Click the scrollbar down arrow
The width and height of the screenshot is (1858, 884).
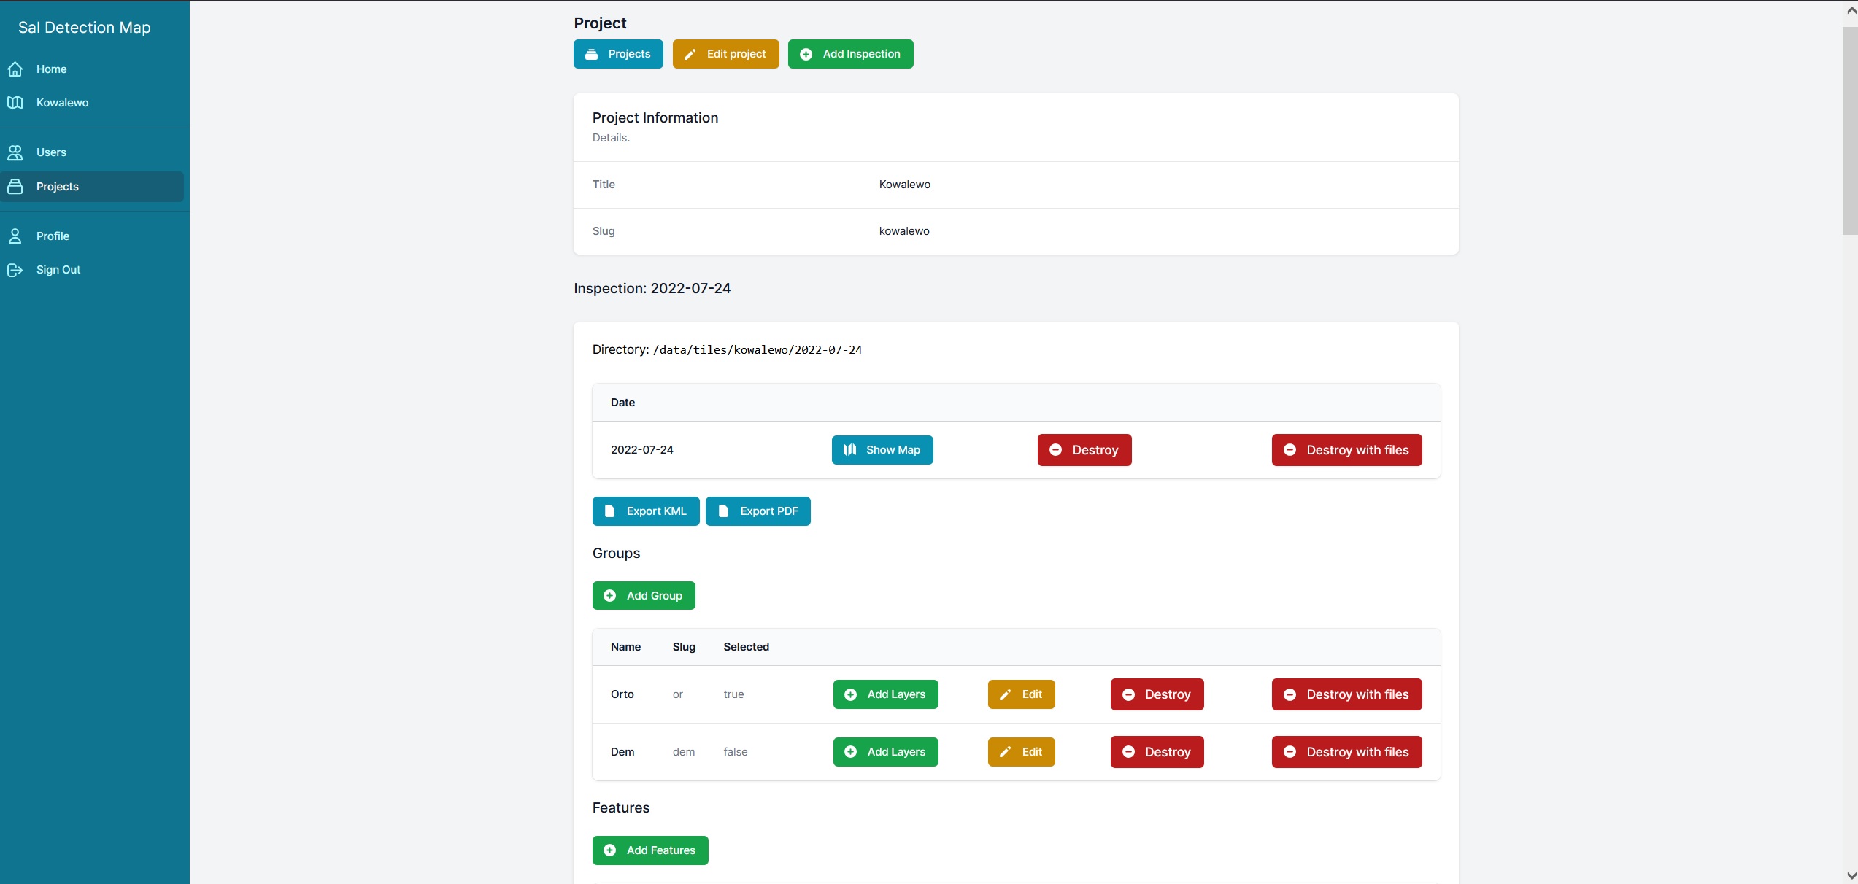(x=1850, y=876)
